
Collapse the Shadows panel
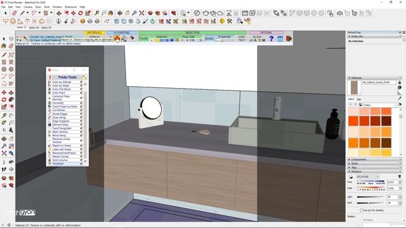point(374,172)
